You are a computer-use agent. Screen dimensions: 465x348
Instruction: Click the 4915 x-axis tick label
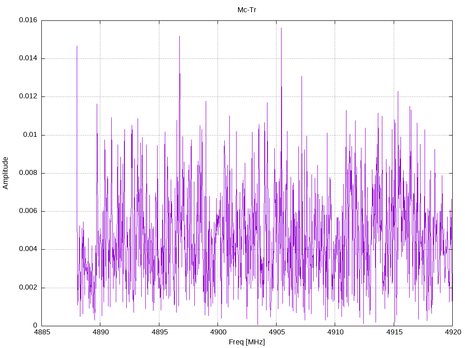point(394,332)
